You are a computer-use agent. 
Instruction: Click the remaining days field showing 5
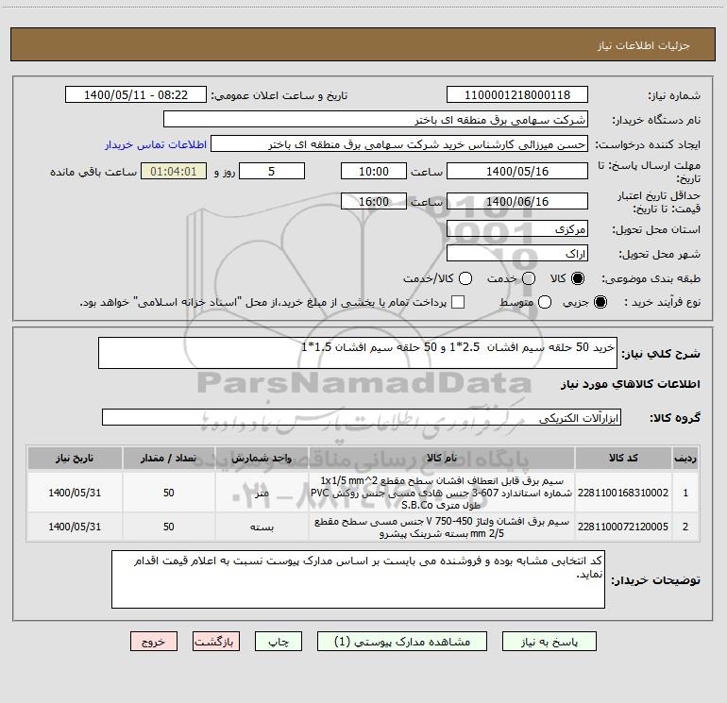click(x=272, y=171)
